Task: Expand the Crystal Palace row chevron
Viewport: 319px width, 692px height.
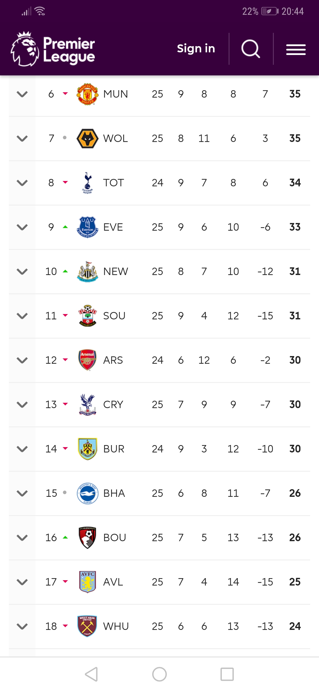Action: point(22,405)
